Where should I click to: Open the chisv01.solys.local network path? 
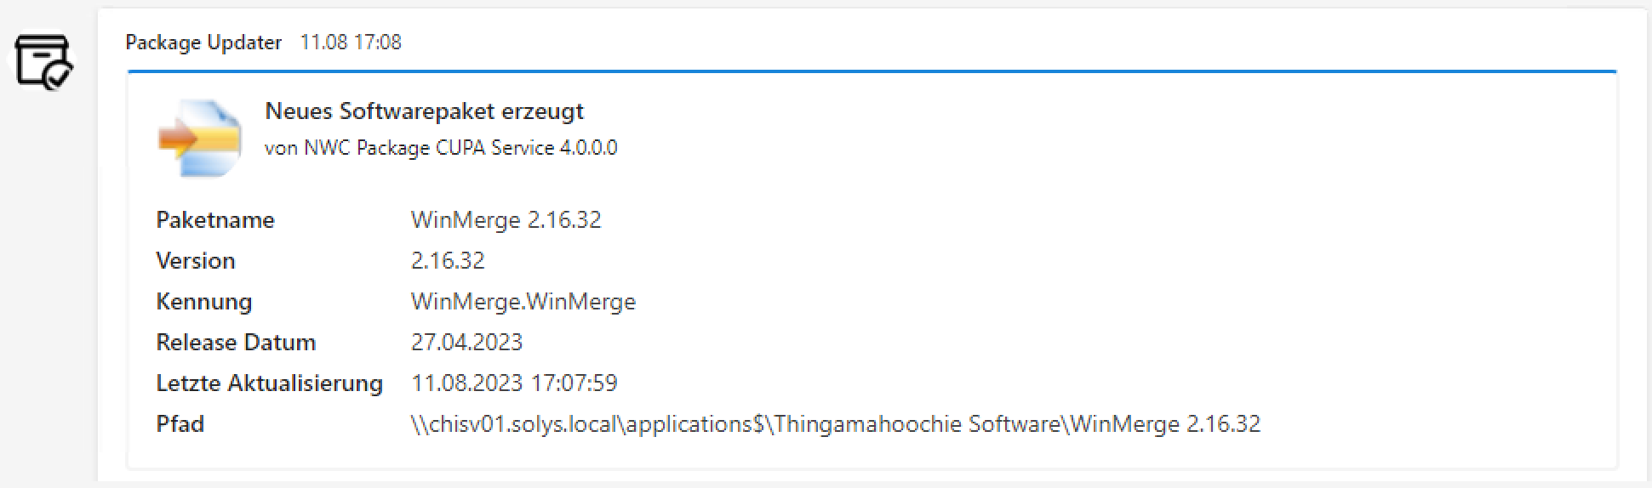pos(835,424)
